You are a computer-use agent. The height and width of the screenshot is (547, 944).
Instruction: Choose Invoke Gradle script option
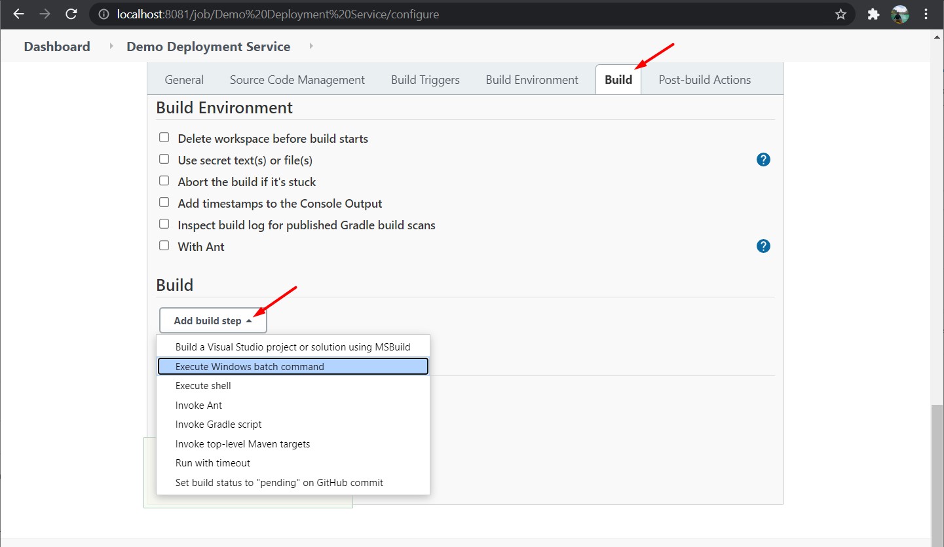218,424
